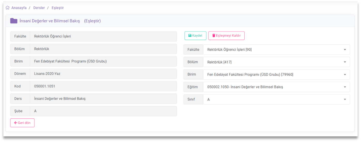
Task: Open the Fakülte dropdown list
Action: click(x=276, y=50)
